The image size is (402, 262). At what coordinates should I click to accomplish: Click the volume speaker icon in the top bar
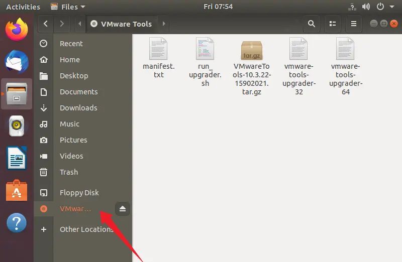(366, 7)
